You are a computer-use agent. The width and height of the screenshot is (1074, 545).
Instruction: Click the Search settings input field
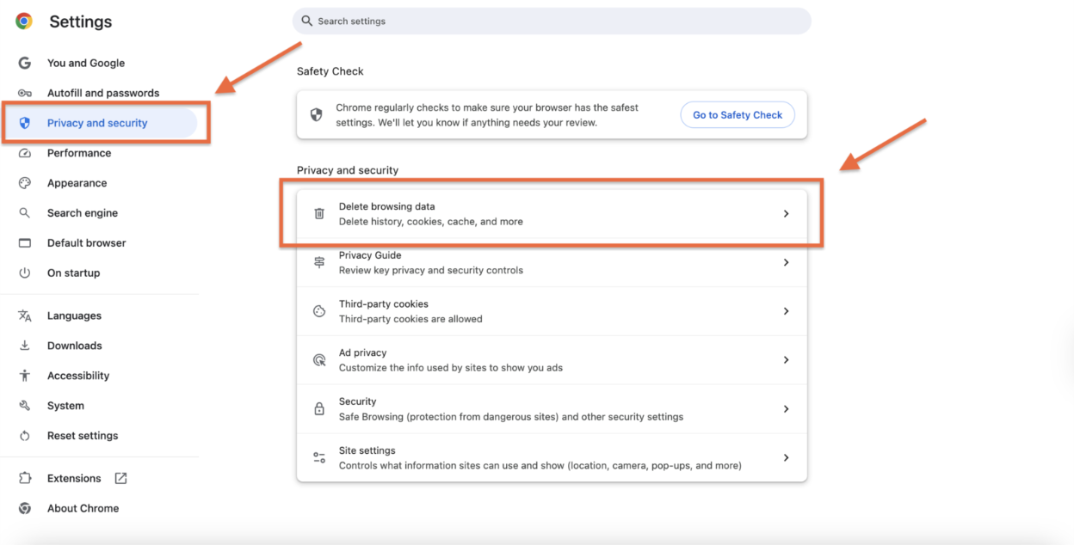tap(552, 21)
